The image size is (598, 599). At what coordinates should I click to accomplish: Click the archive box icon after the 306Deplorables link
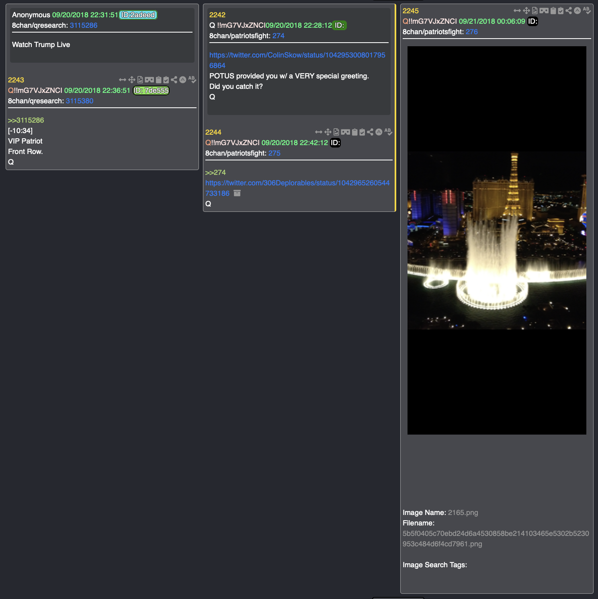[x=237, y=193]
